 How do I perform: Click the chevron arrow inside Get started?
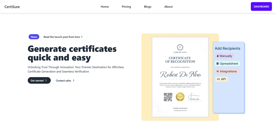click(46, 81)
